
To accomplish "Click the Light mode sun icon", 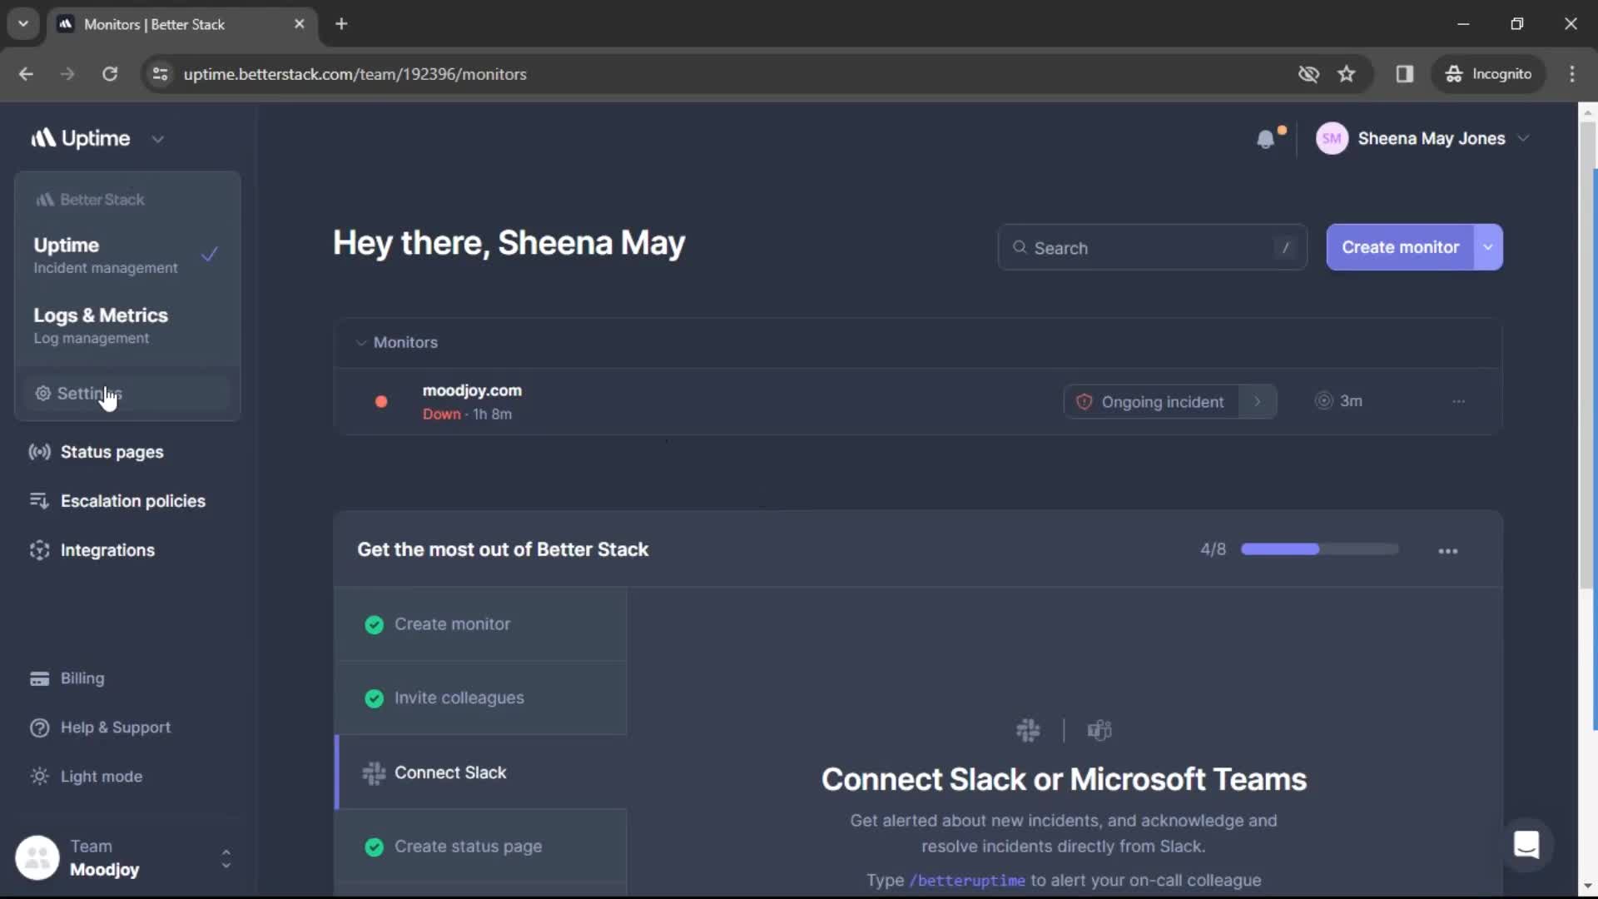I will point(39,777).
